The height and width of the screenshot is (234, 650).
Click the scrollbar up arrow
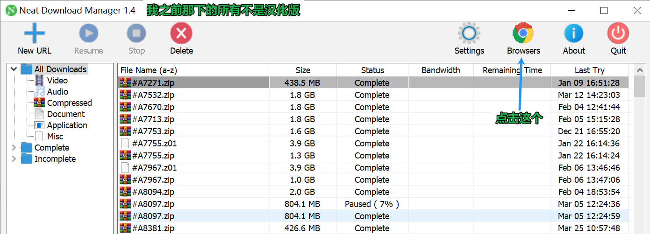[x=639, y=70]
